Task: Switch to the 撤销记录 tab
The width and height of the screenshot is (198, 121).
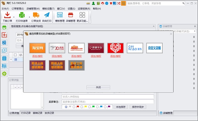Action: pyautogui.click(x=38, y=113)
